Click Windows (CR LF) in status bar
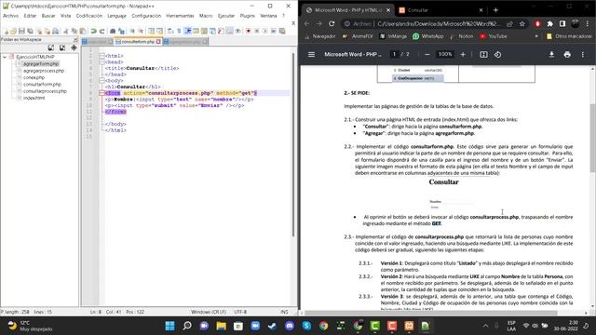596x335 pixels. click(x=209, y=312)
